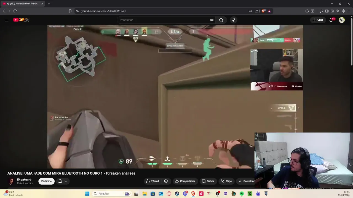The image size is (353, 198).
Task: Reload the page
Action: pyautogui.click(x=15, y=11)
